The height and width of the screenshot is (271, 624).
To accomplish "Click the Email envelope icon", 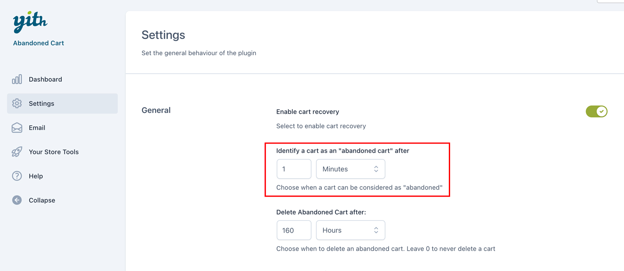I will tap(17, 127).
